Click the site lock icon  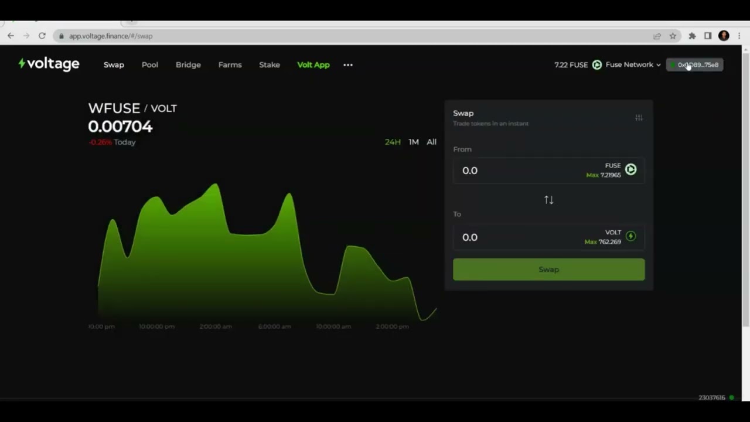(x=61, y=36)
